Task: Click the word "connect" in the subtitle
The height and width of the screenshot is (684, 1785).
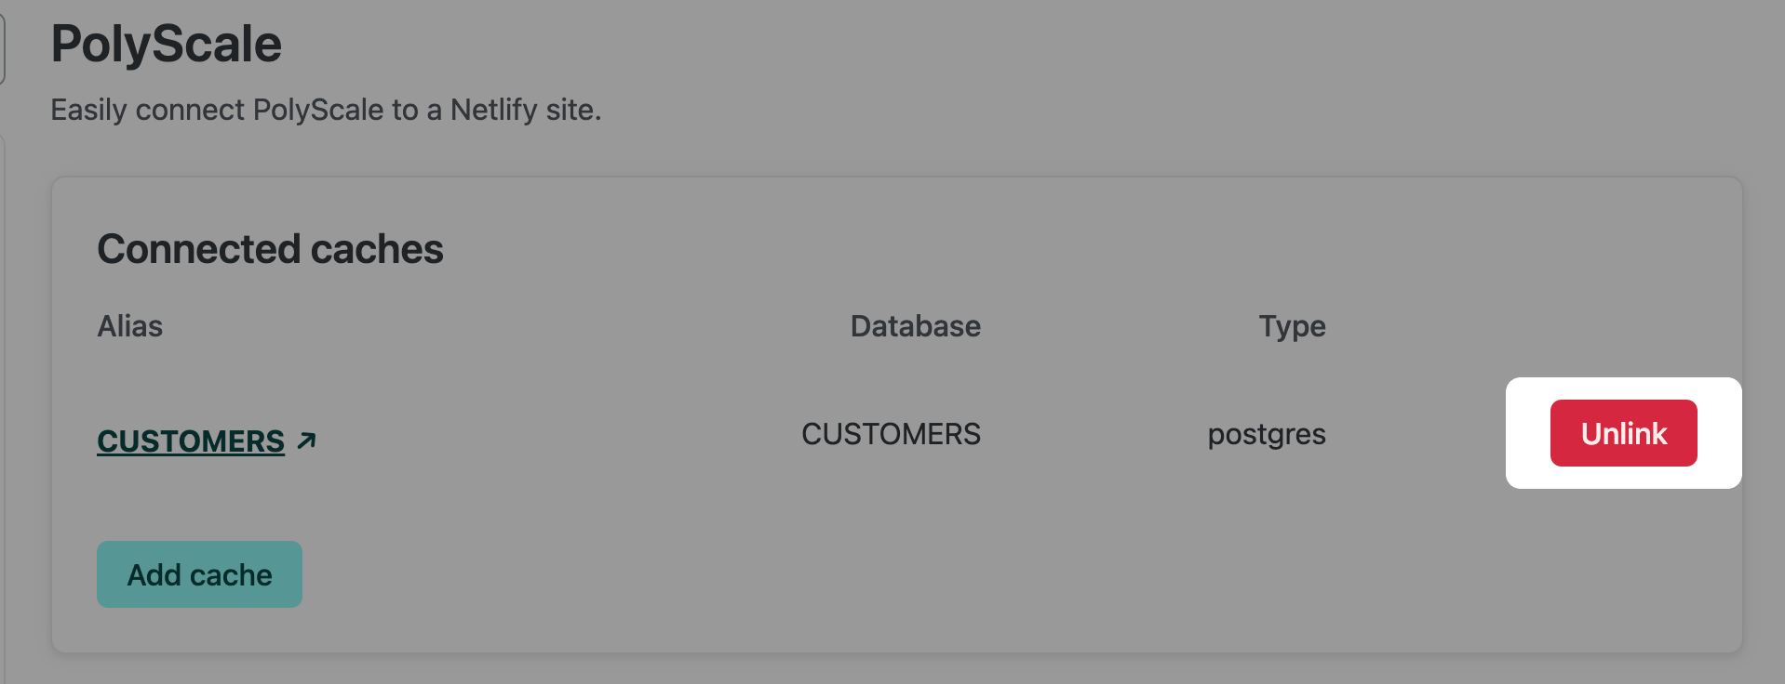Action: coord(190,110)
